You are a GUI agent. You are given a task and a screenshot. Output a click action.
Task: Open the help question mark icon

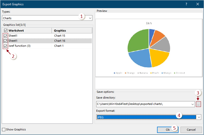click(186, 4)
